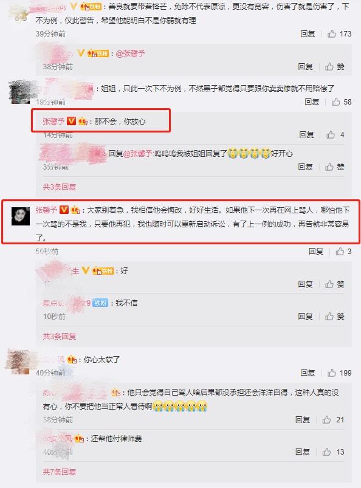Reply to 张馨予's comment posted 50秒前
The width and height of the screenshot is (361, 488).
[316, 251]
